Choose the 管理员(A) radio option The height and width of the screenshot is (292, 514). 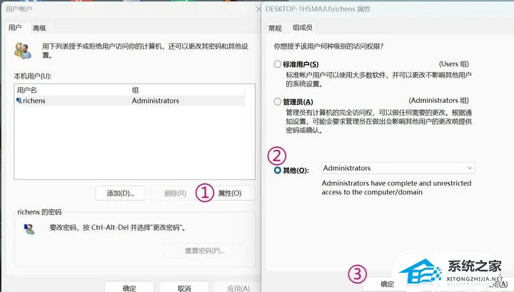(x=277, y=101)
